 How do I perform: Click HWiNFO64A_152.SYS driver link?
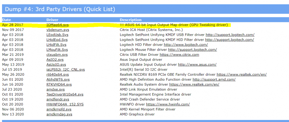(65, 104)
